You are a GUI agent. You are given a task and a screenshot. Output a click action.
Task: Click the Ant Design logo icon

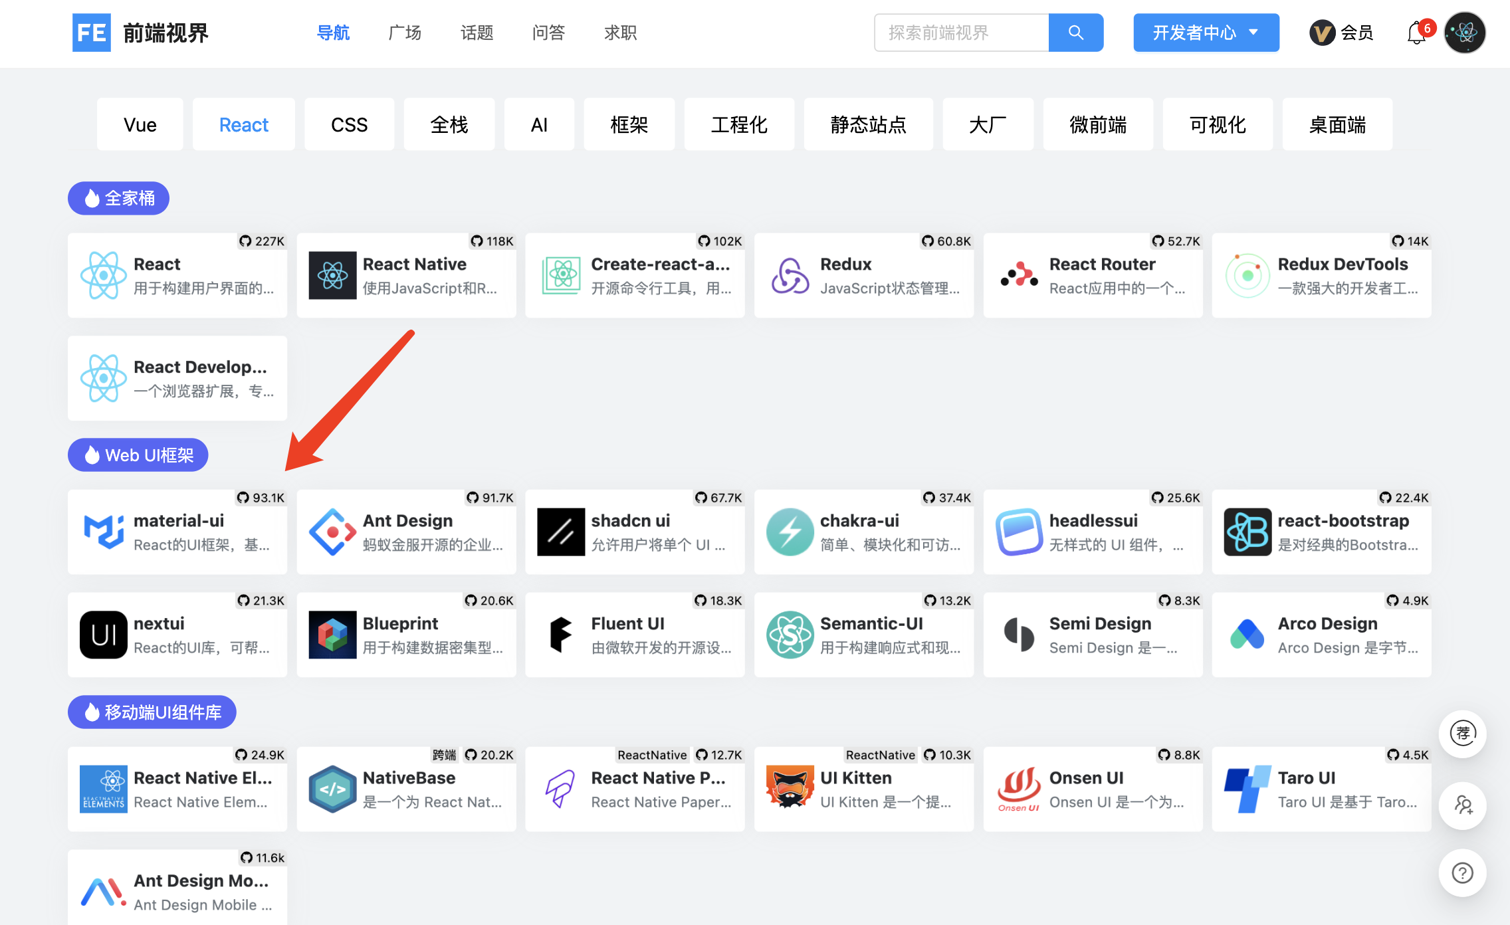[332, 532]
